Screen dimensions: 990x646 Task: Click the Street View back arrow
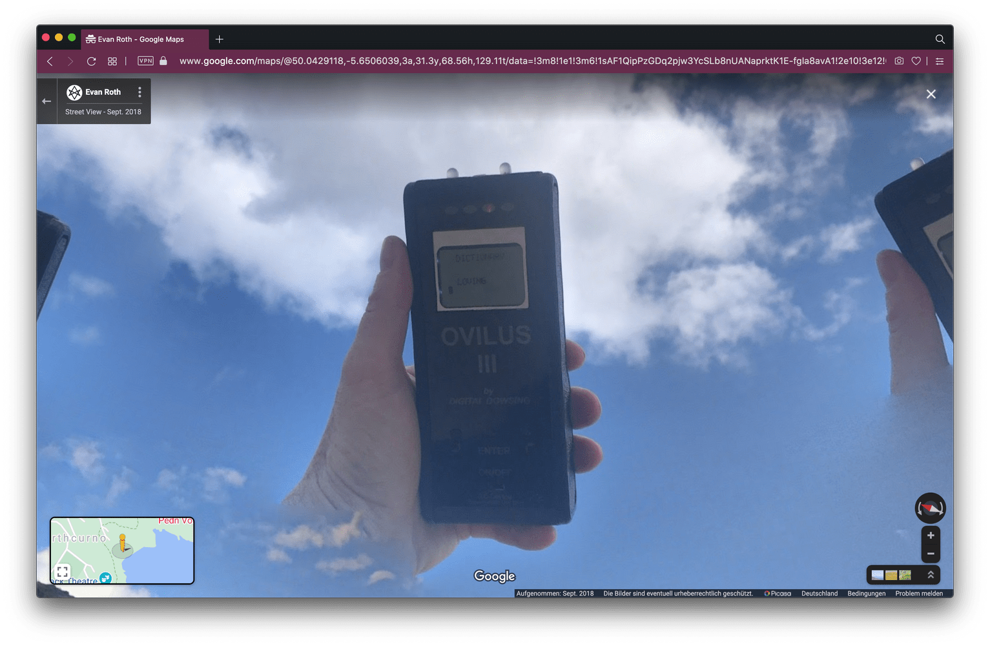tap(46, 101)
